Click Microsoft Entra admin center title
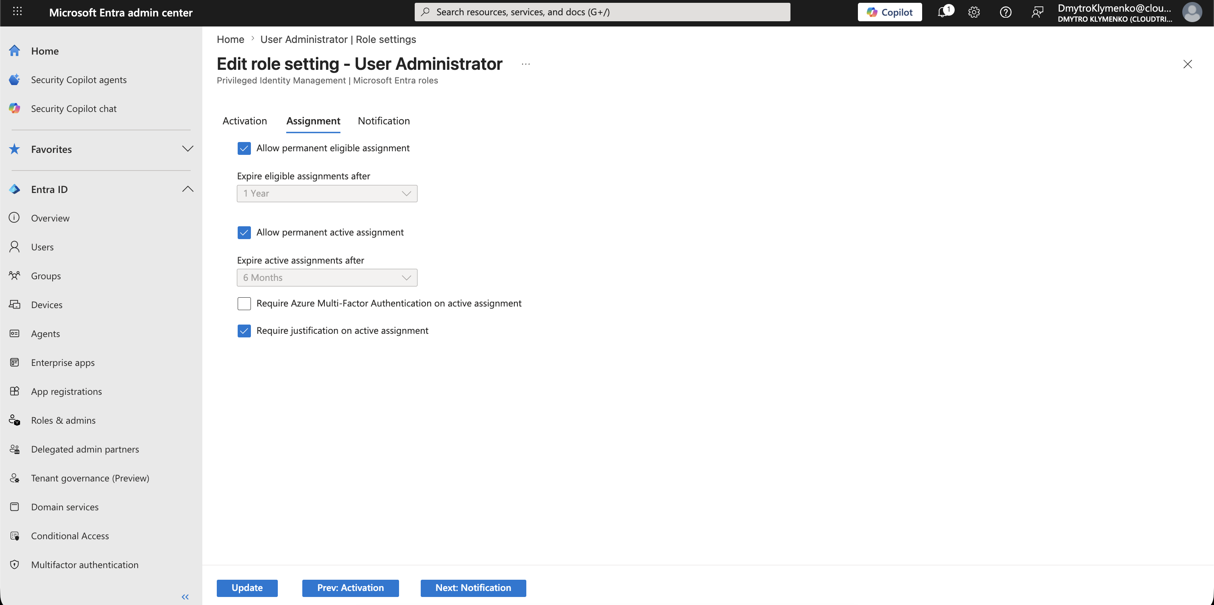The width and height of the screenshot is (1214, 605). click(121, 13)
